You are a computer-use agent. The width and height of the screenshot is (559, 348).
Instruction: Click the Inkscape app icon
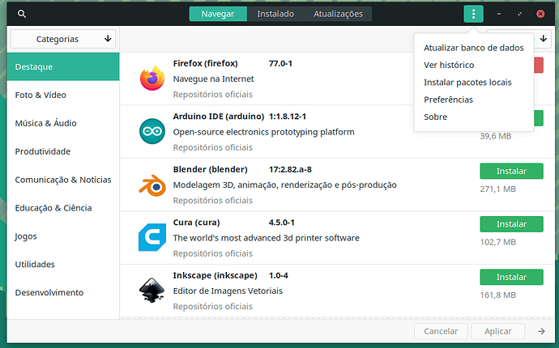[152, 291]
